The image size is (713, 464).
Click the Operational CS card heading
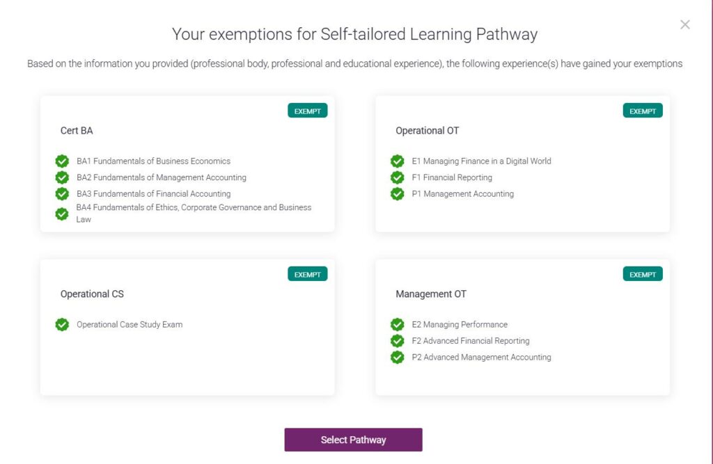coord(92,294)
